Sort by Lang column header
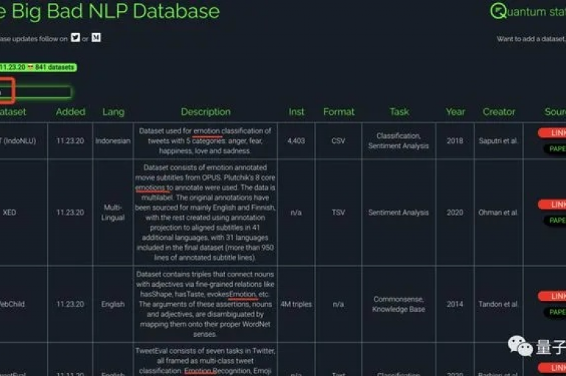This screenshot has height=376, width=566. (113, 112)
